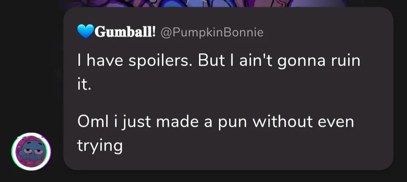Click the word "made" in the second paragraph

[x=184, y=122]
